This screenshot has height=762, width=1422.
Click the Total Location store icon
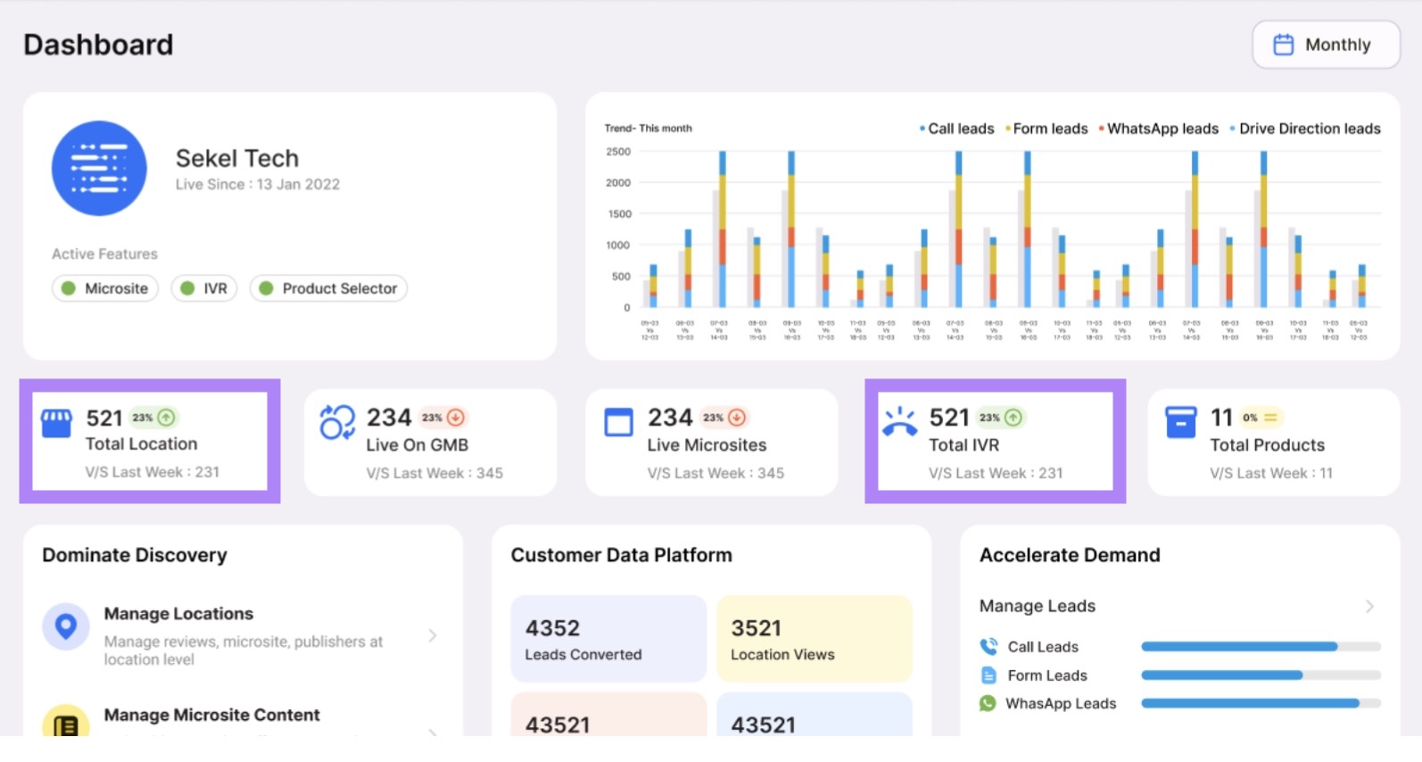pos(57,424)
